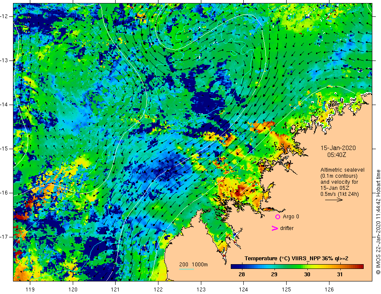Click longitude label 123 on bottom axis
The image size is (381, 294).
tap(201, 289)
